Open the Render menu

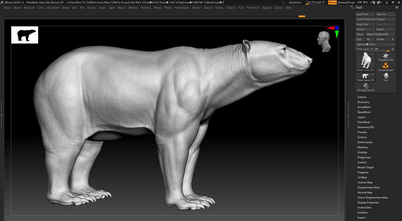click(x=197, y=8)
